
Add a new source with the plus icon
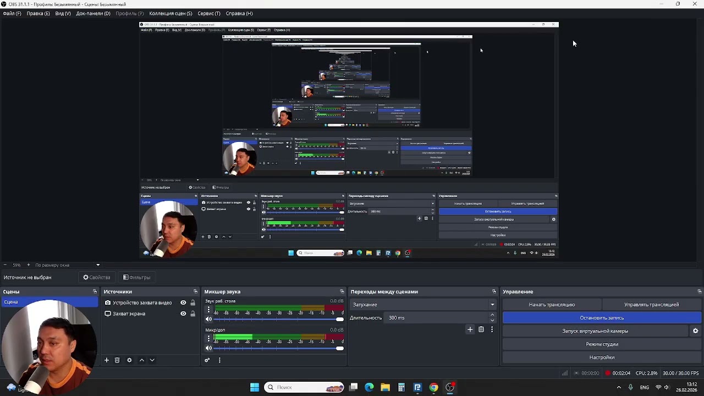click(x=107, y=360)
